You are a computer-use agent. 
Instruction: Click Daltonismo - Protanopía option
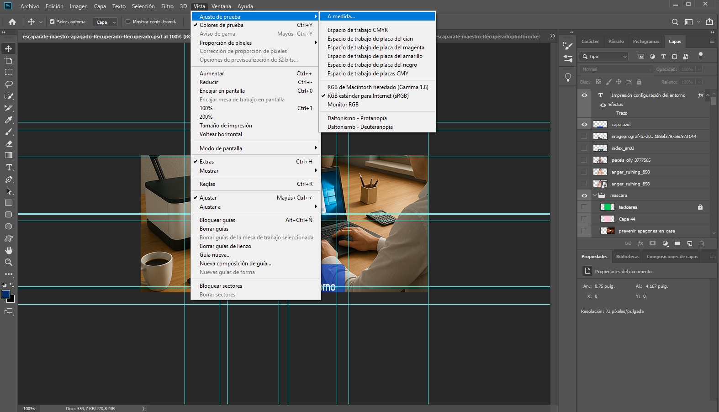pos(357,118)
